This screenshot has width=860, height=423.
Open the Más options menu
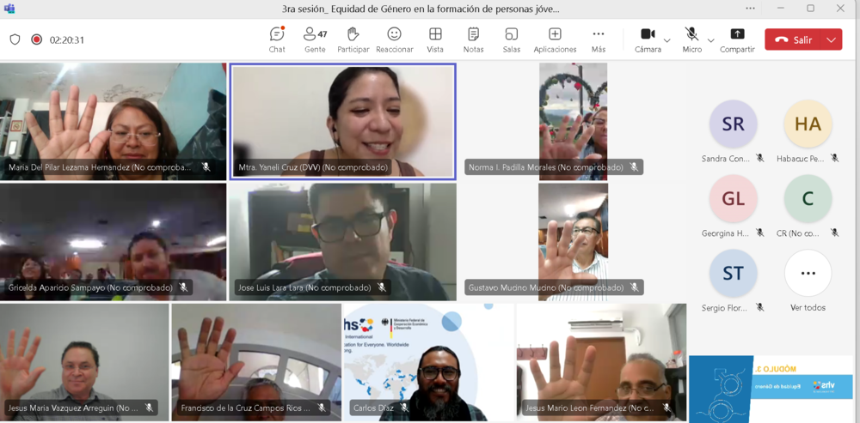599,39
